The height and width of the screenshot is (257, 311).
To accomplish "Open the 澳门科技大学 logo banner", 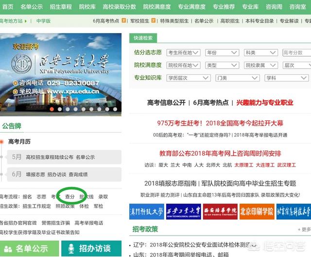I will tap(147, 212).
